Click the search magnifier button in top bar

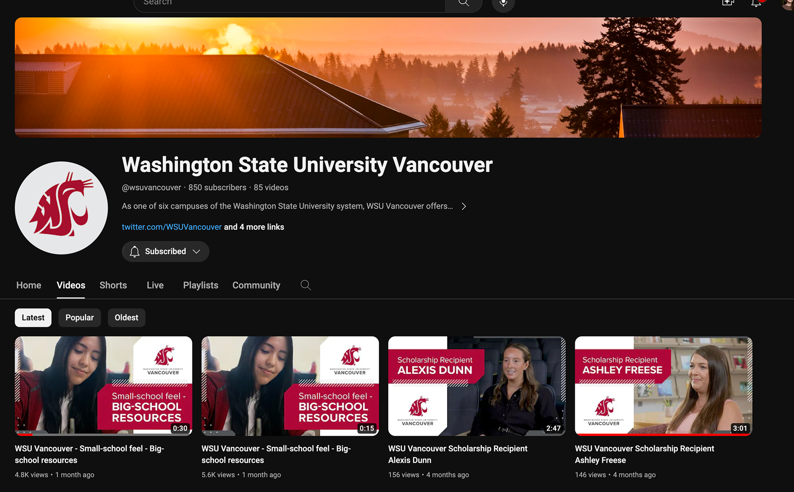pyautogui.click(x=464, y=3)
